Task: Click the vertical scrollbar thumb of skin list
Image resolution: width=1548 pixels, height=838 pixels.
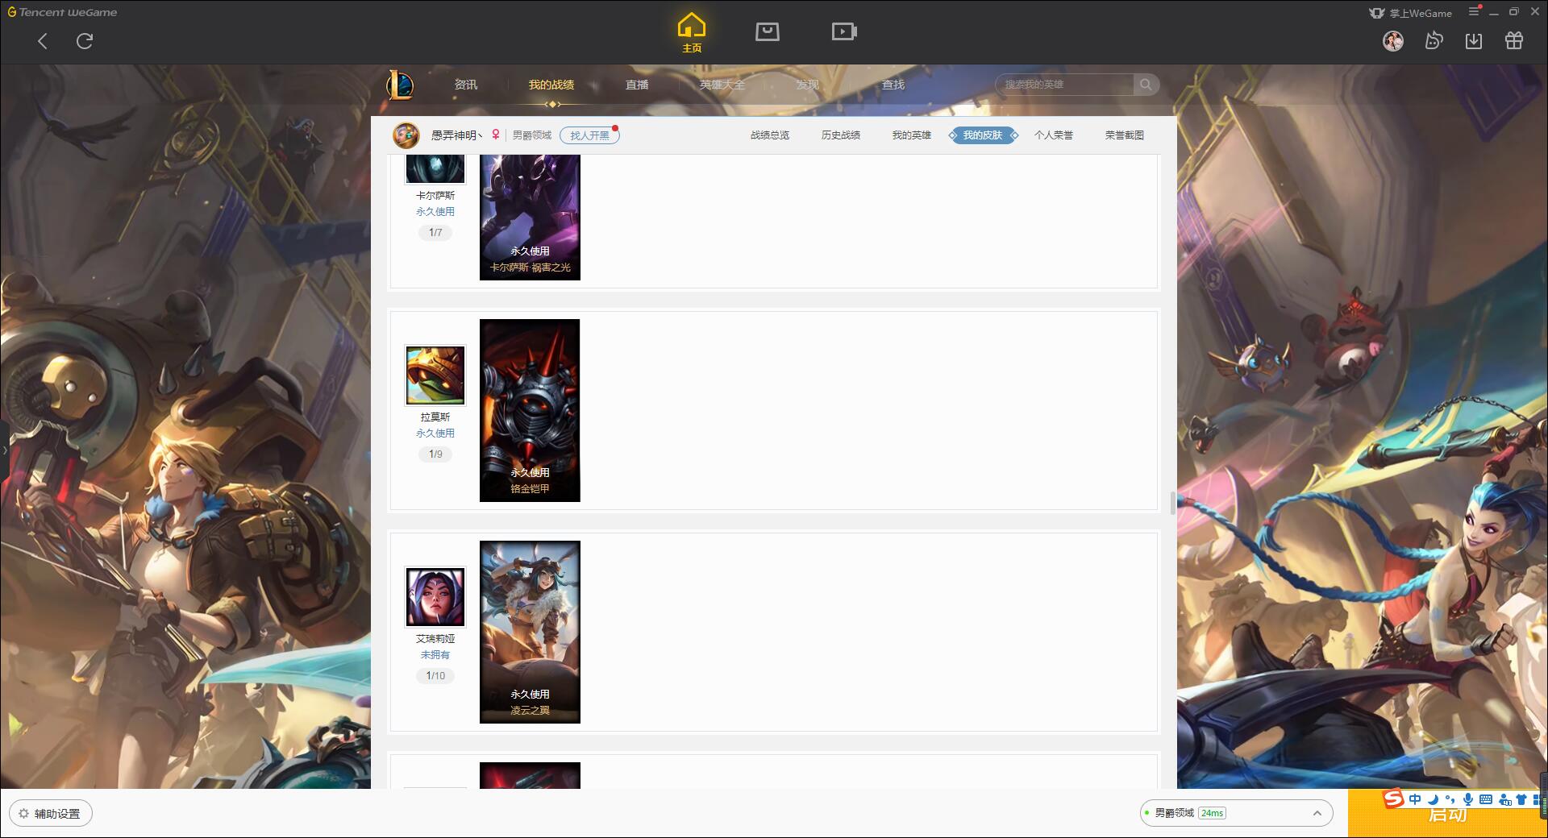Action: point(1172,502)
